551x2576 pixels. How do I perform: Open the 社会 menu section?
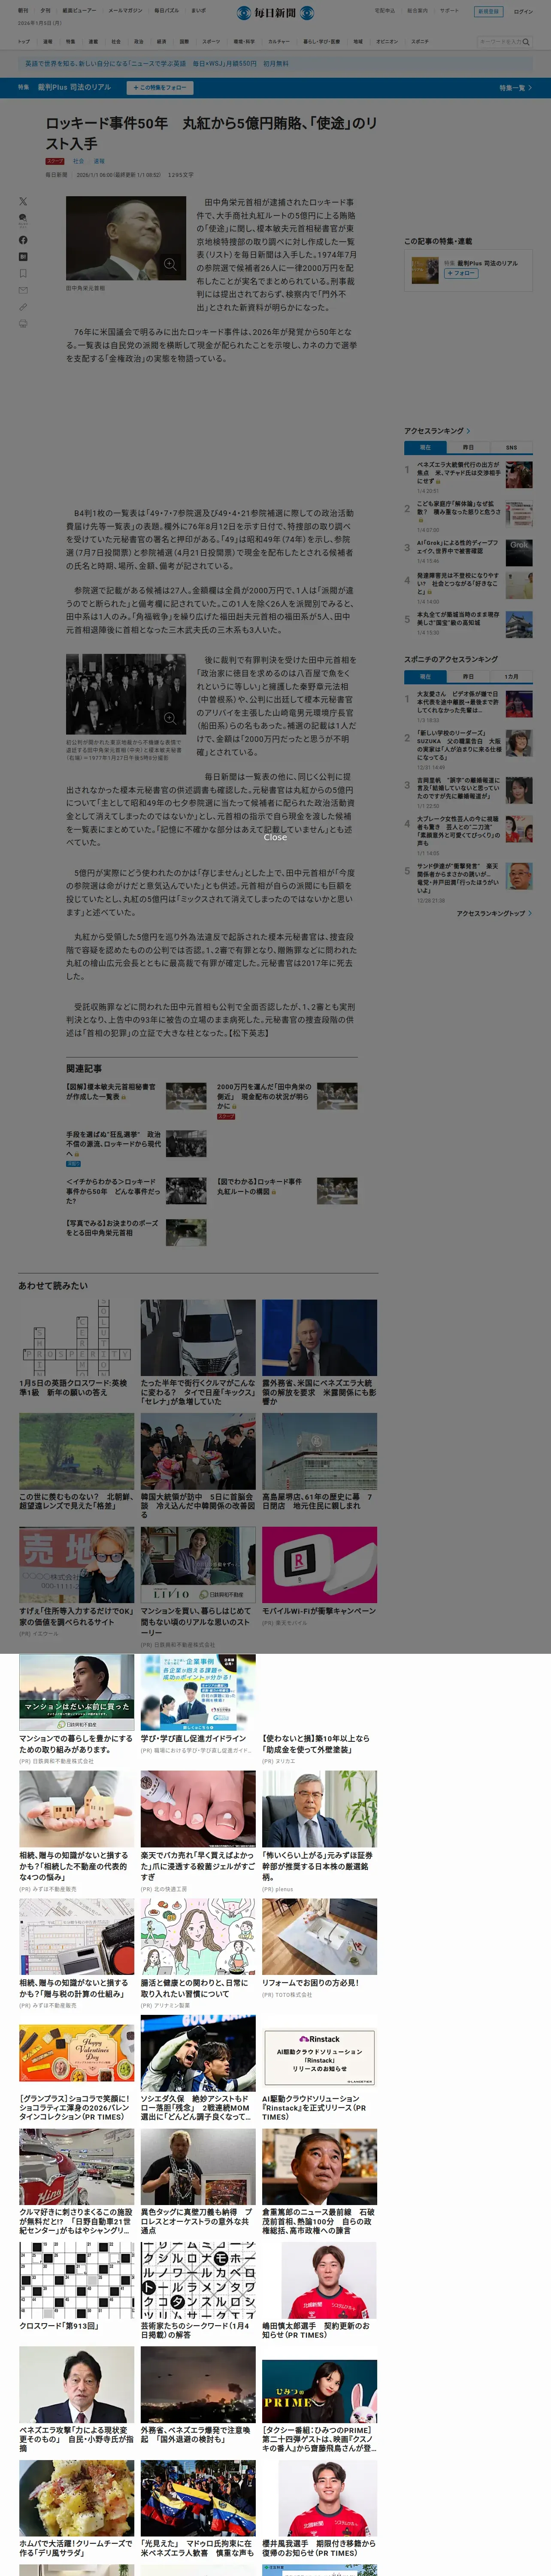pyautogui.click(x=116, y=42)
